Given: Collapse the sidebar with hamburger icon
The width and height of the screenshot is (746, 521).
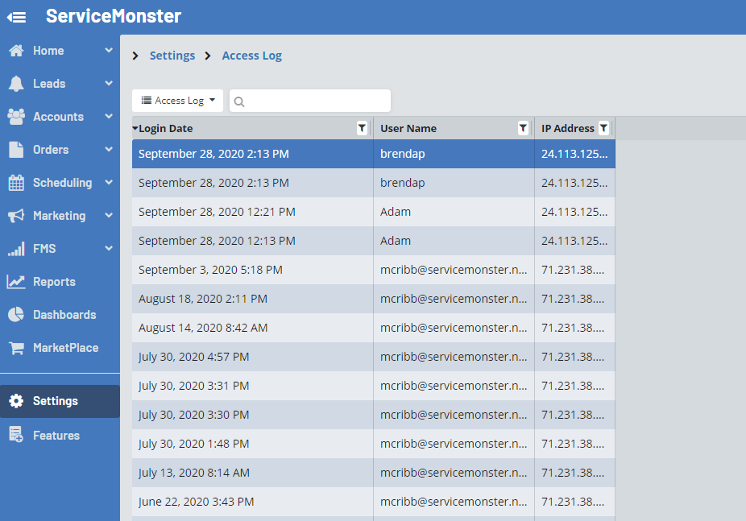Looking at the screenshot, I should click(16, 16).
